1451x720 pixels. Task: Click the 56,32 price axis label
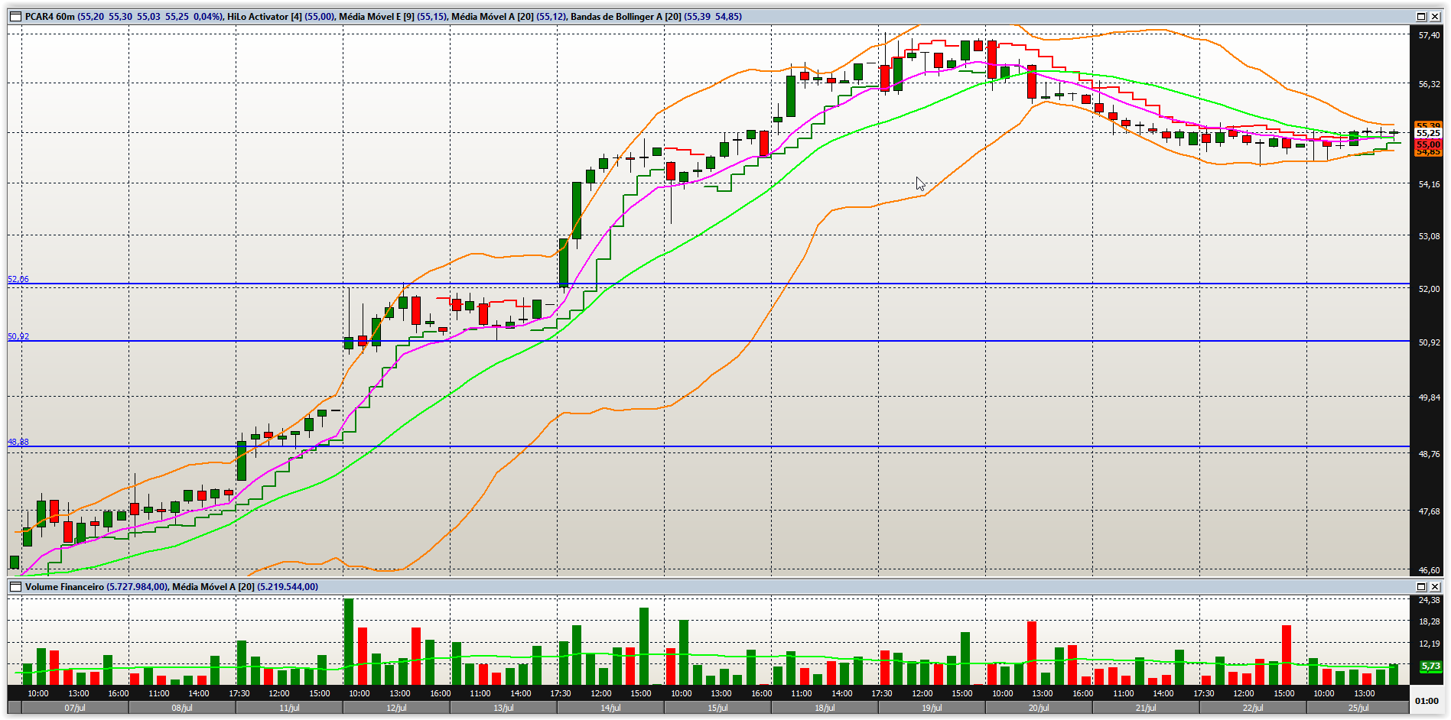pyautogui.click(x=1429, y=84)
